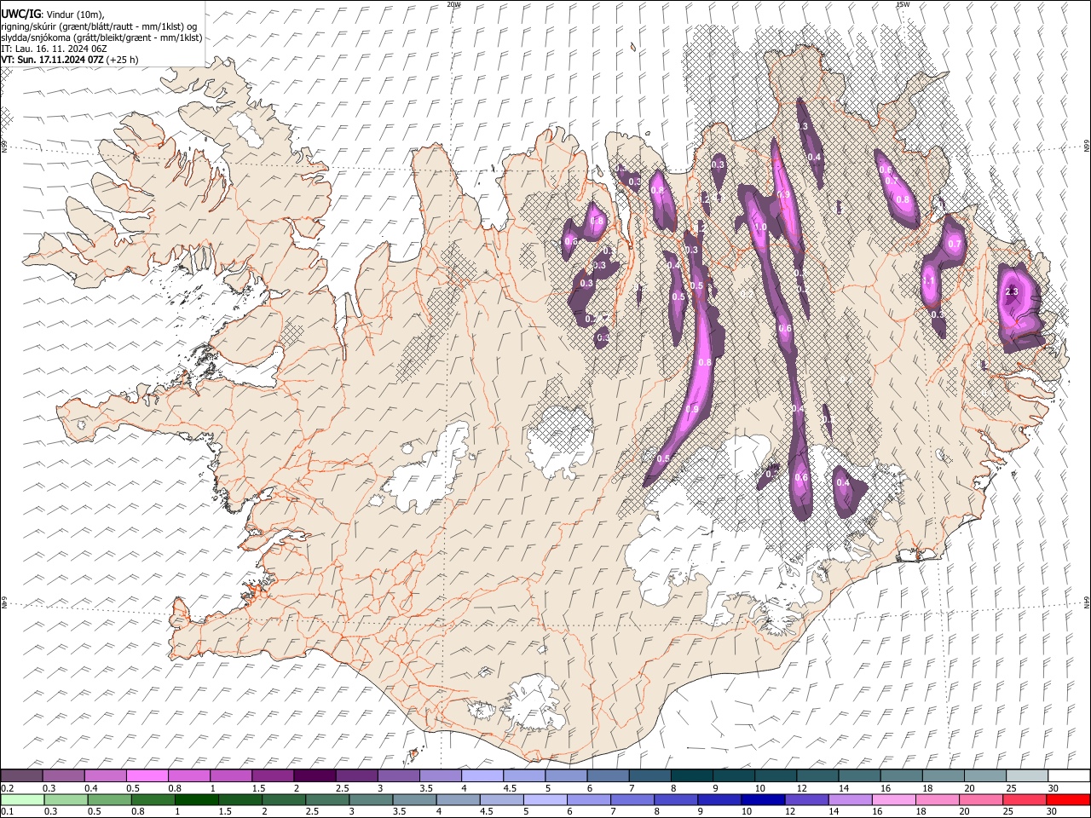Image resolution: width=1091 pixels, height=818 pixels.
Task: Click the '0.9' value on the long pink band
Action: [x=692, y=410]
